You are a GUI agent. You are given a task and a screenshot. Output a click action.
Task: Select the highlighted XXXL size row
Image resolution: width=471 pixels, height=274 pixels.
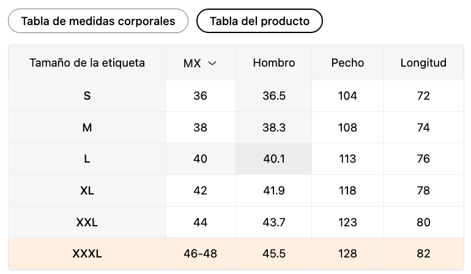(236, 254)
